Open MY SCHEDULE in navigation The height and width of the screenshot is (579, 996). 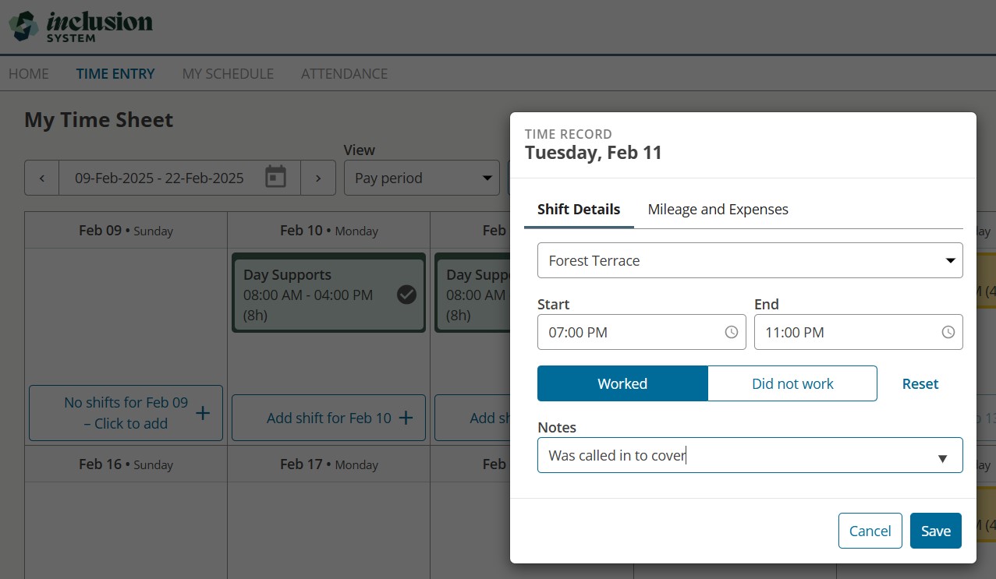(x=228, y=73)
